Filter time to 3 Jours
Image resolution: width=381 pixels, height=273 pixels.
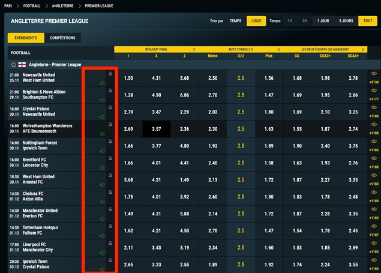(x=346, y=21)
